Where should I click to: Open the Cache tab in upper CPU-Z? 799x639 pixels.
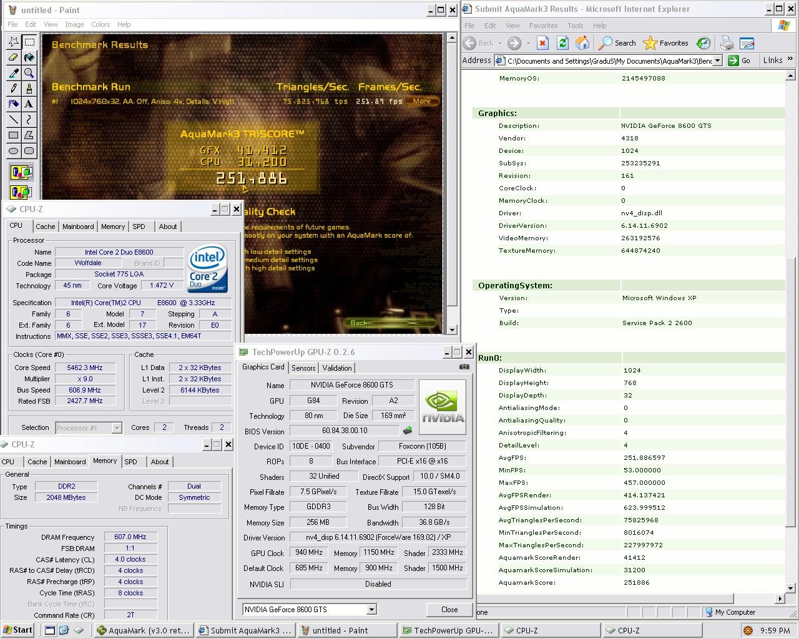click(46, 227)
